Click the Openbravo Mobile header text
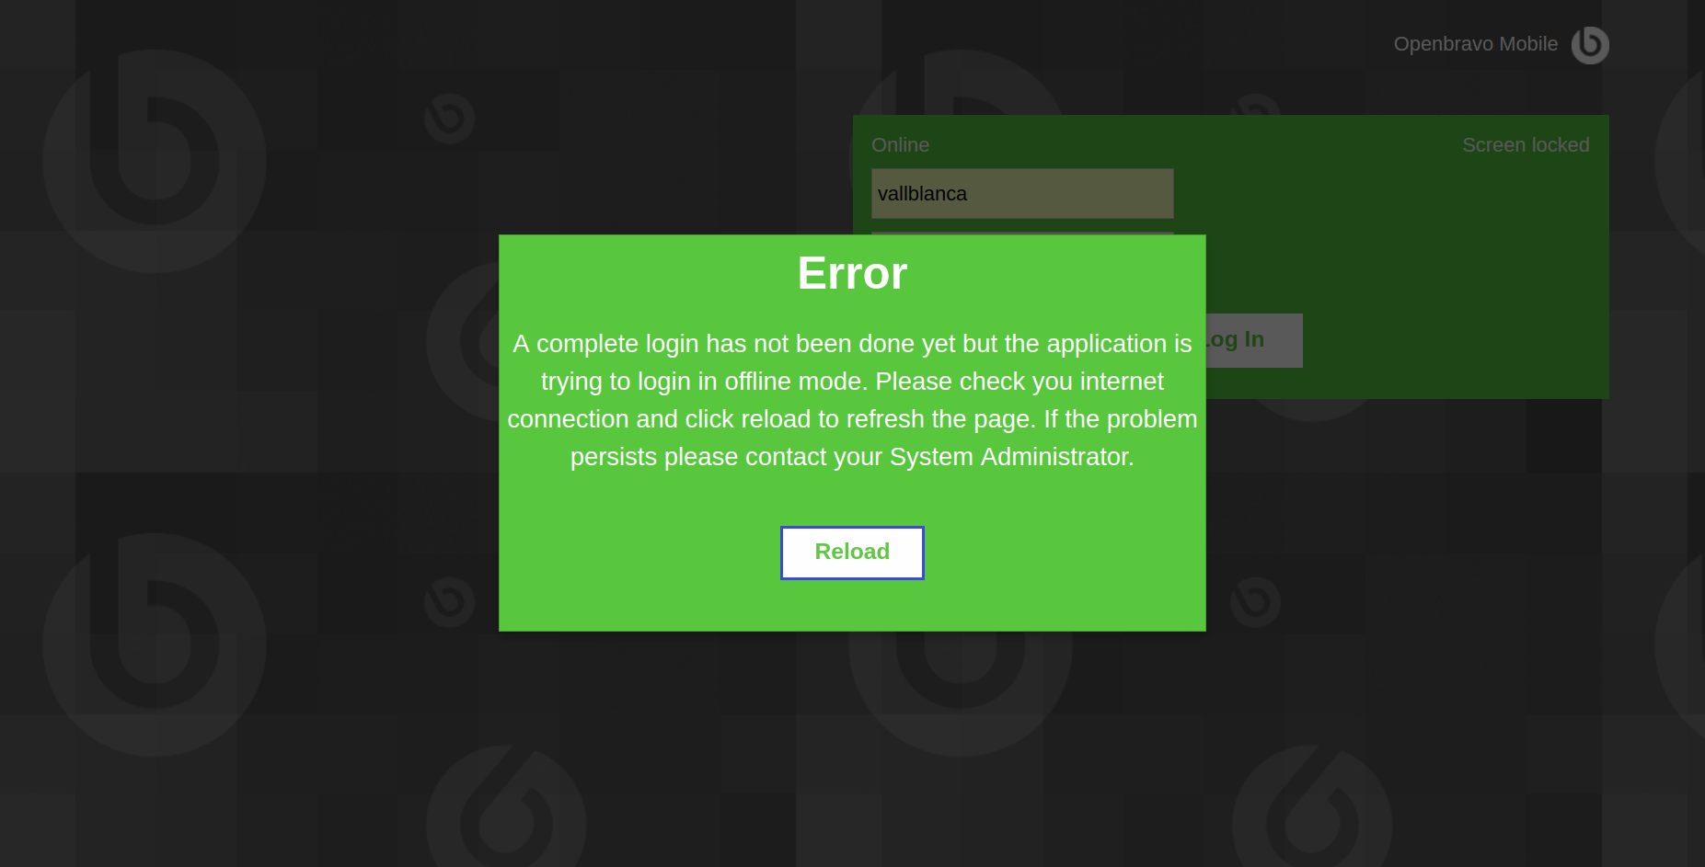This screenshot has height=867, width=1705. [1475, 44]
